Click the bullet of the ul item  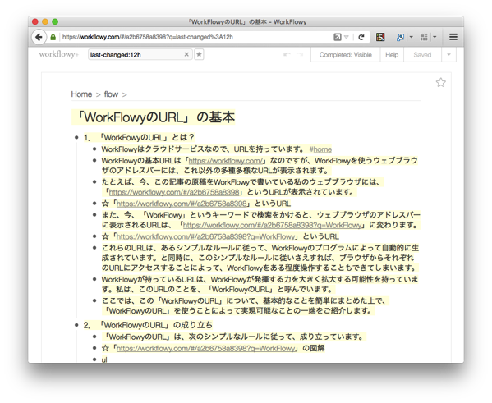tap(94, 359)
